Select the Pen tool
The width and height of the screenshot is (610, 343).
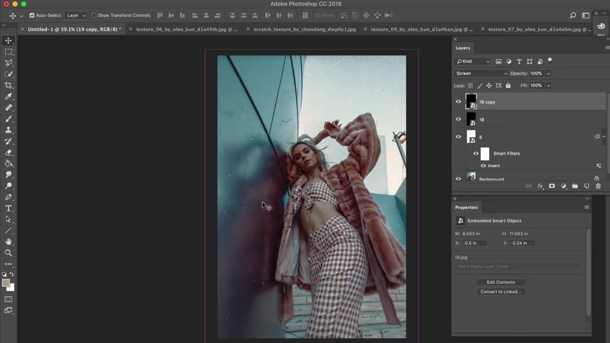[8, 197]
